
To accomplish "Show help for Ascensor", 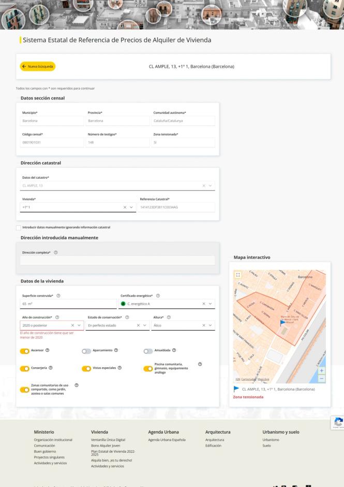I will tap(48, 350).
